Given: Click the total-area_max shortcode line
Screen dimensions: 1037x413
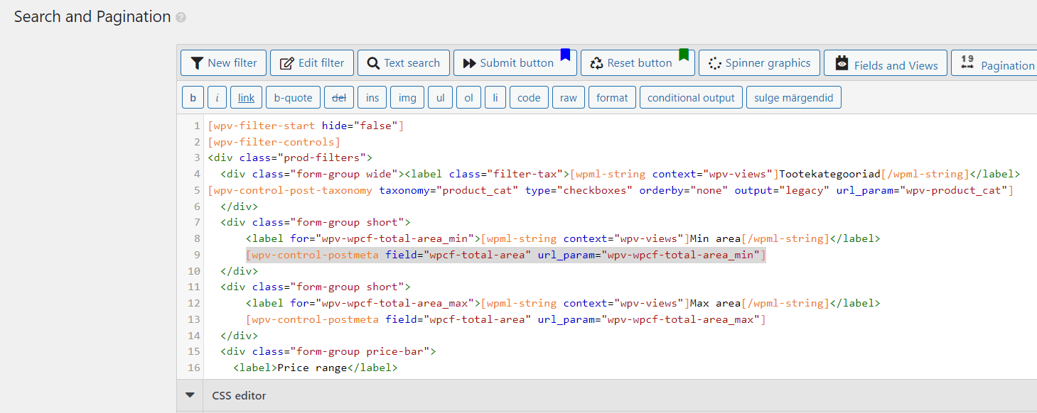Looking at the screenshot, I should click(505, 319).
